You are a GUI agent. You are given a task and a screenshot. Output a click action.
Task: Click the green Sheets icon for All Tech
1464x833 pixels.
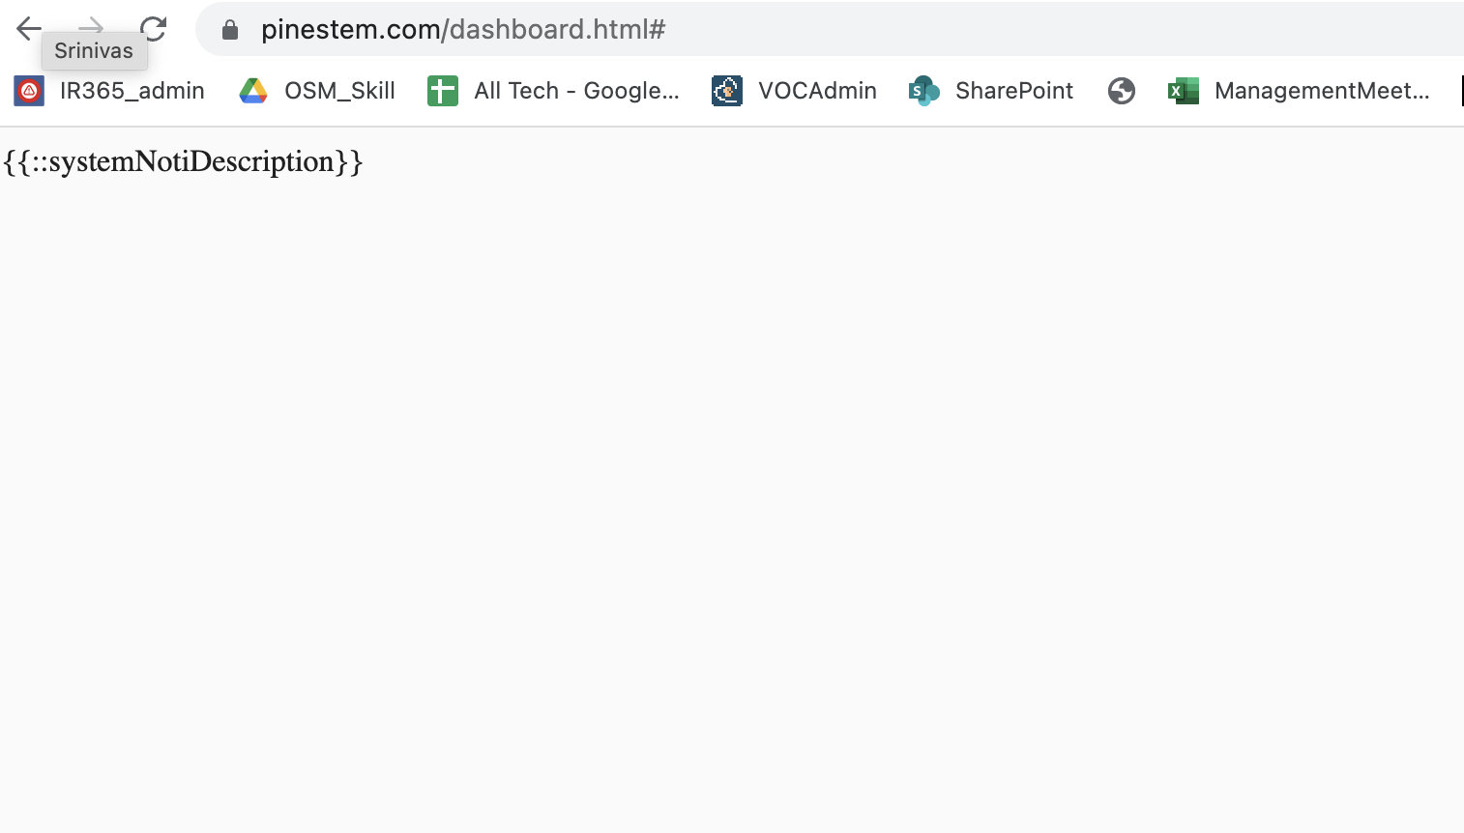[443, 91]
